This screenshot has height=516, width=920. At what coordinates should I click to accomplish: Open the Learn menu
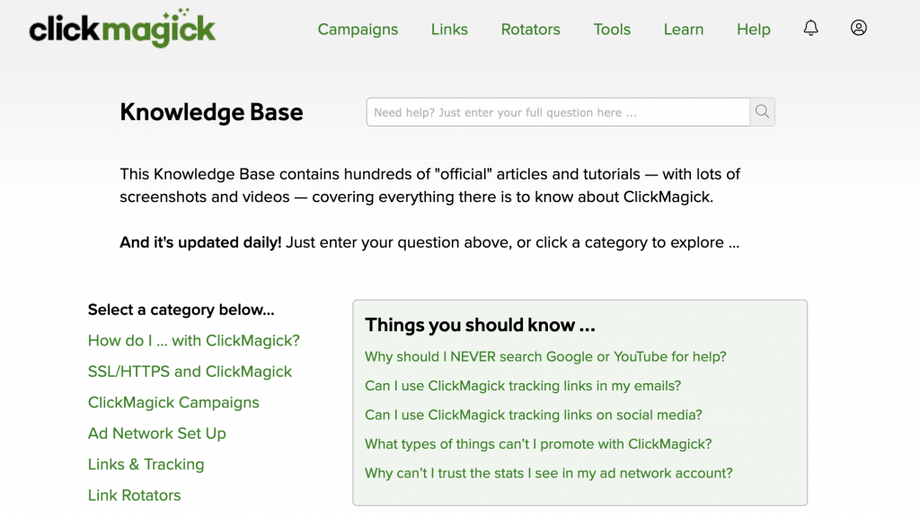click(684, 30)
